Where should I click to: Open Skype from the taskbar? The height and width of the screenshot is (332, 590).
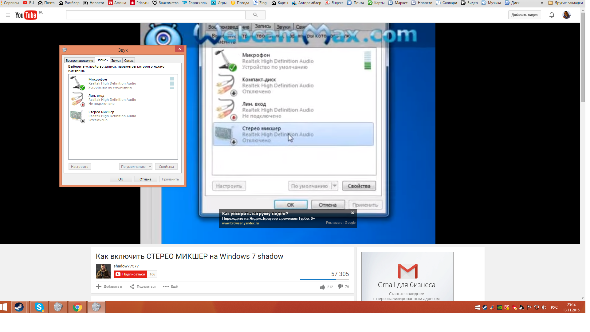39,307
